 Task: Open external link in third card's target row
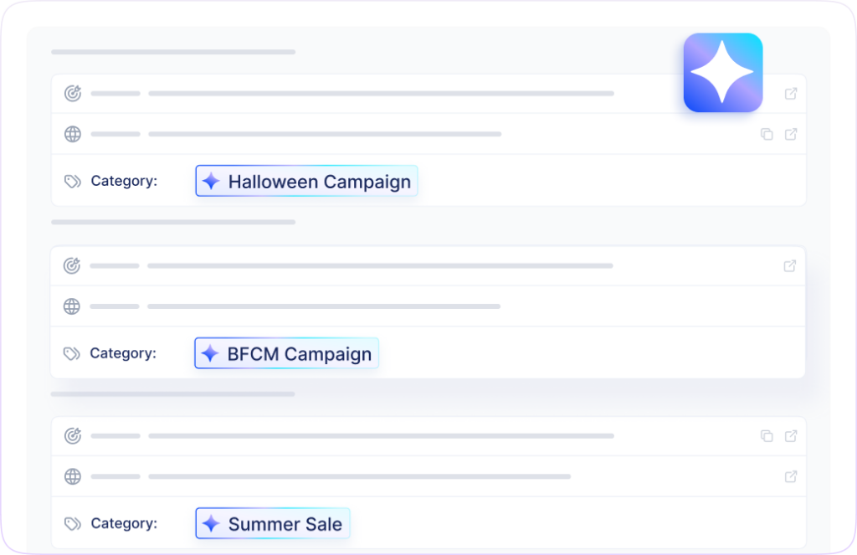pyautogui.click(x=791, y=435)
